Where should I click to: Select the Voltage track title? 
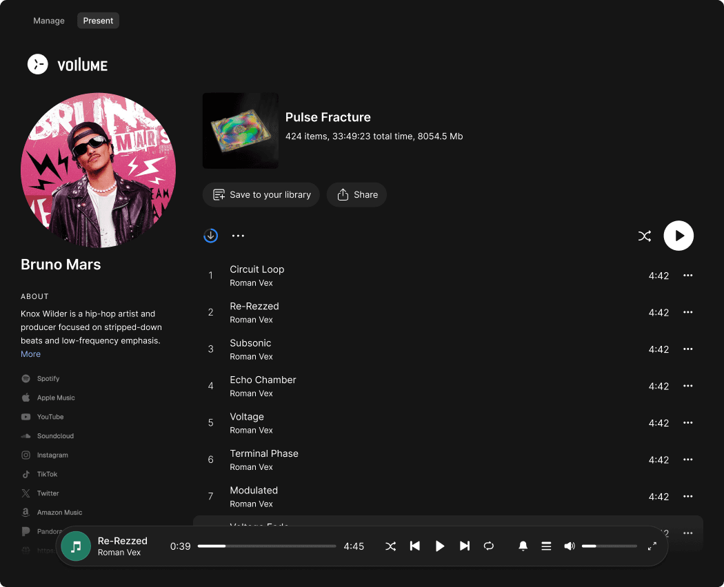tap(247, 417)
